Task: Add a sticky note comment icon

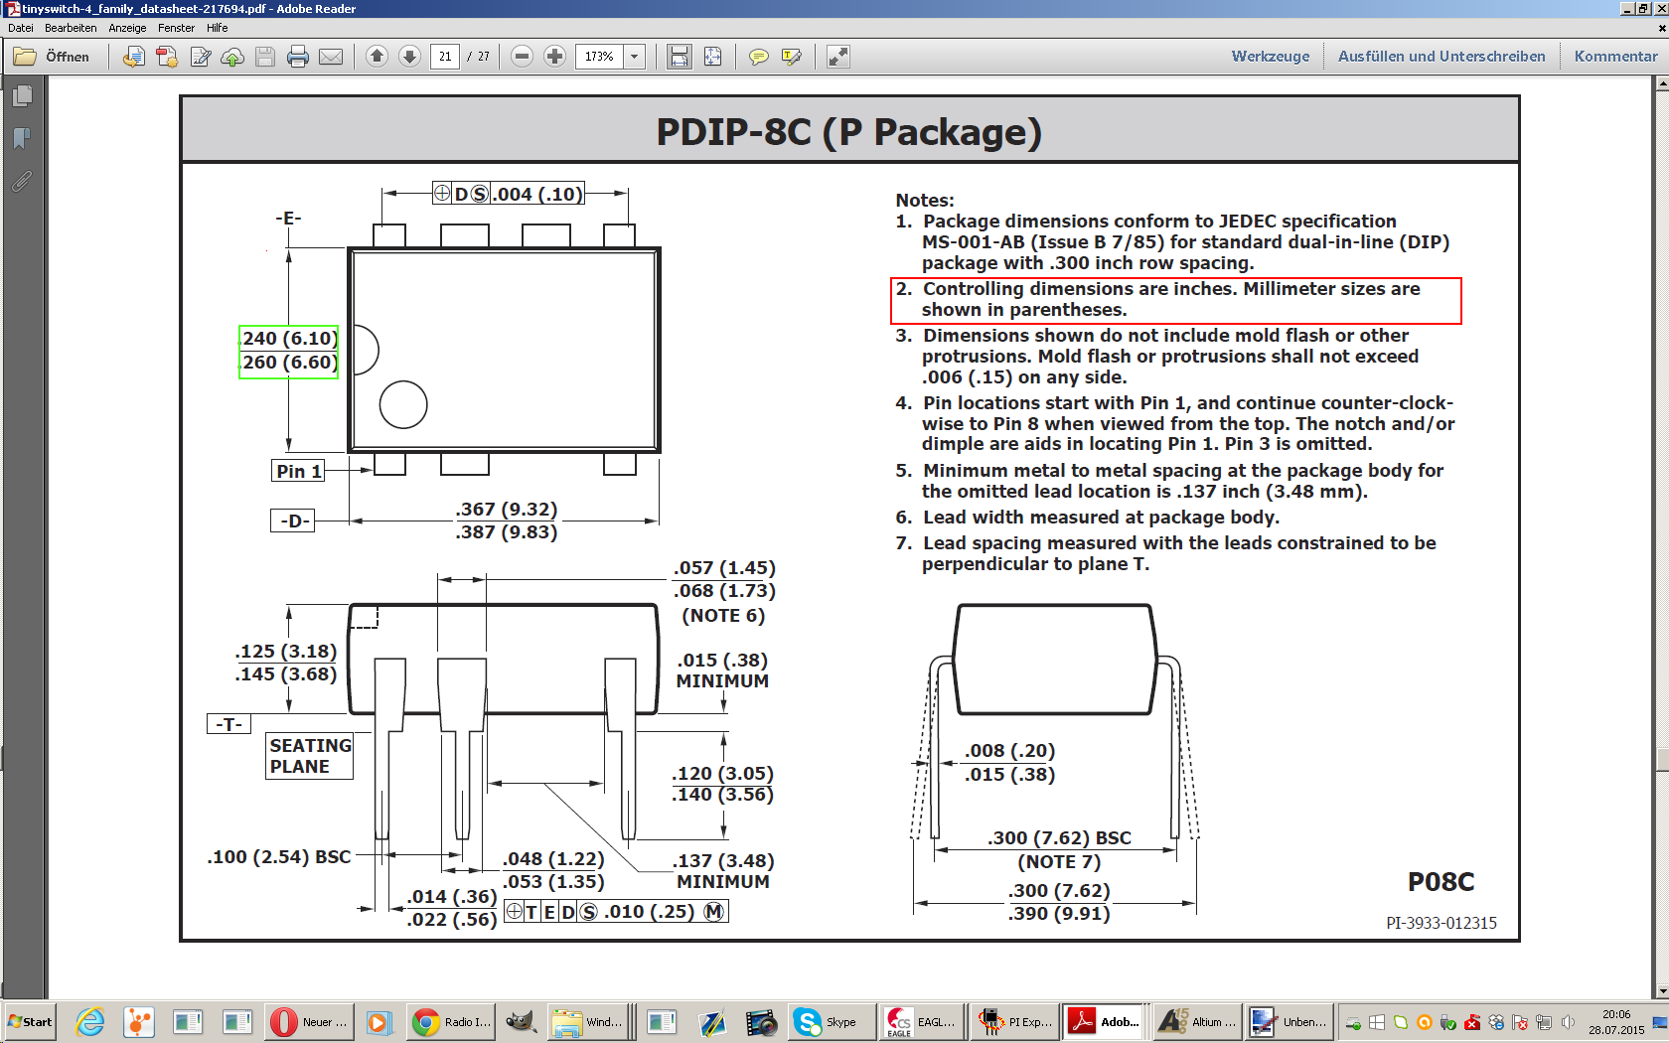Action: click(x=758, y=57)
